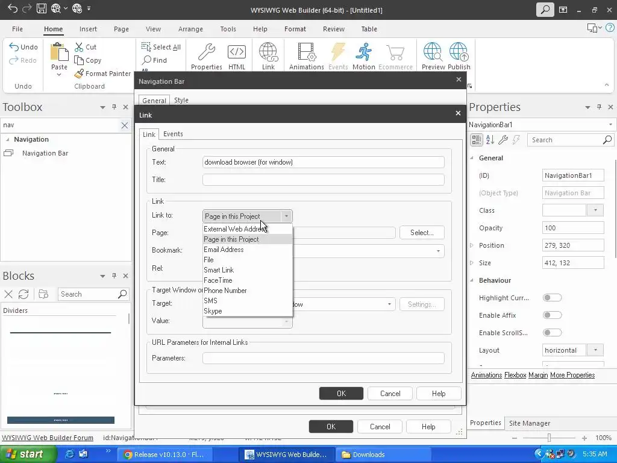This screenshot has height=463, width=617.
Task: Open the Target dropdown arrow
Action: click(389, 304)
